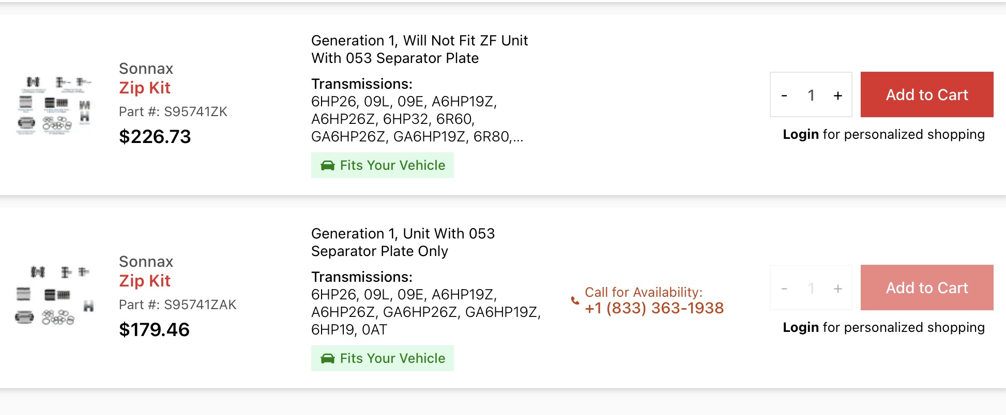Click the phone icon beside Call for Availability
1006x415 pixels.
point(575,300)
